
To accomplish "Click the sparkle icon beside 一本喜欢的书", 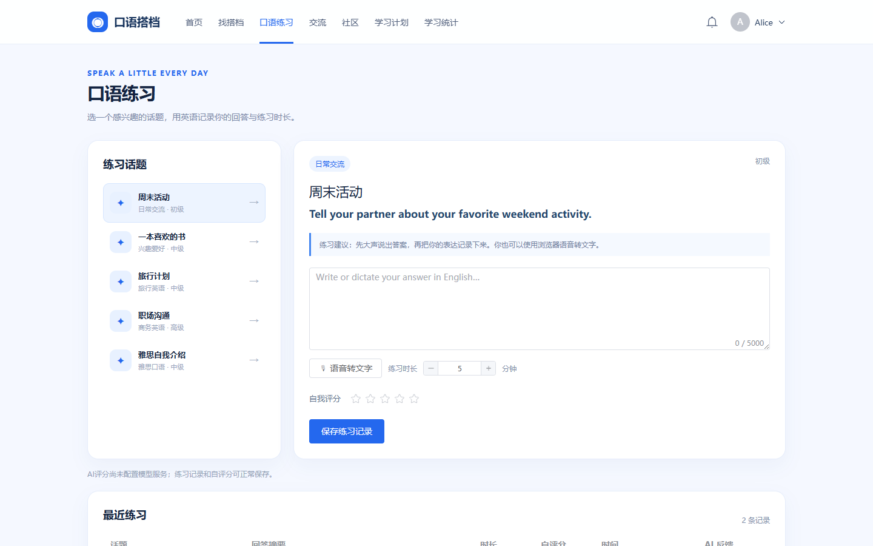I will 121,242.
